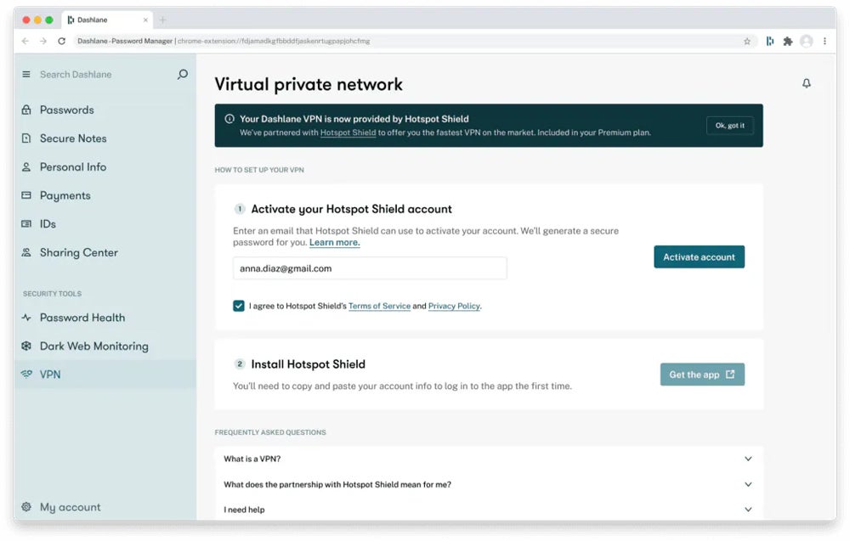Open Chrome three-dot menu
This screenshot has width=850, height=541.
(x=824, y=41)
